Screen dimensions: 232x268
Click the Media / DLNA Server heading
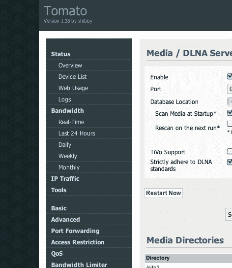189,53
